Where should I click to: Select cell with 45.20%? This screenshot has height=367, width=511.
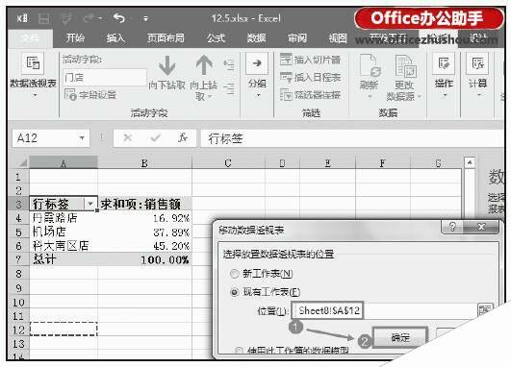tap(144, 246)
